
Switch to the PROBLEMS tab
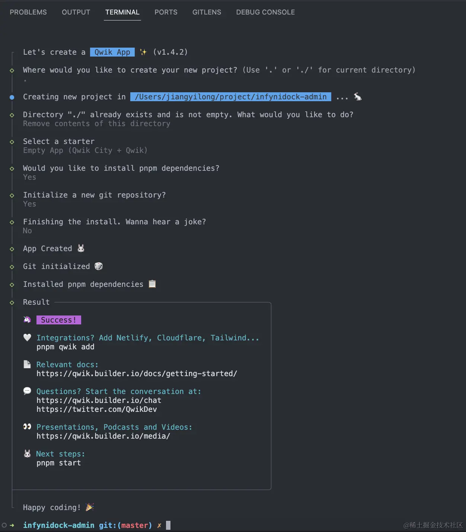(x=28, y=12)
